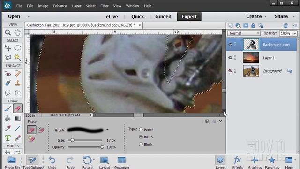Select the Clone Stamp tool
Viewport: 300px width, 169px height.
[x=17, y=84]
